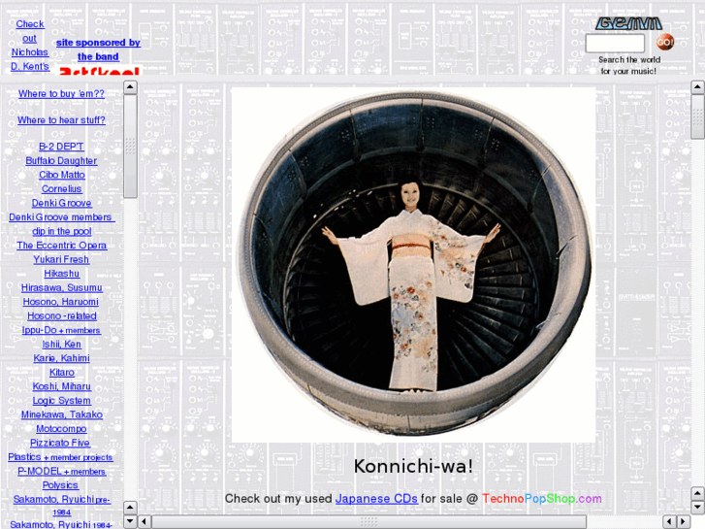705x529 pixels.
Task: Click the TechnoPopShop.com colored text
Action: 542,498
